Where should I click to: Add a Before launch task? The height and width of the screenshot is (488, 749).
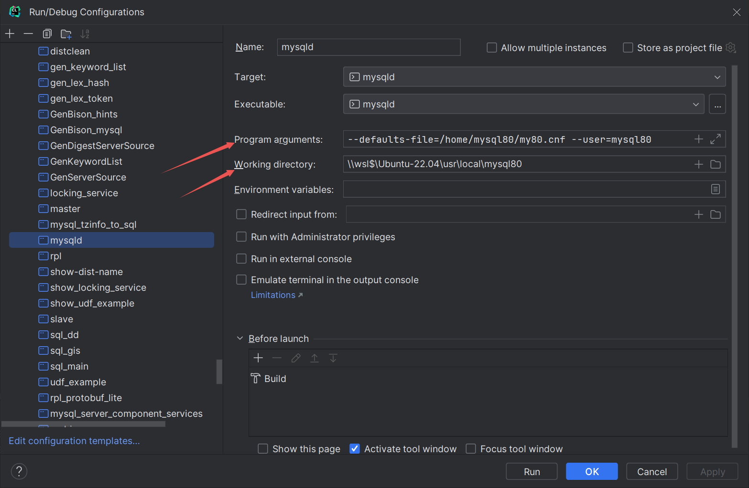(x=258, y=358)
